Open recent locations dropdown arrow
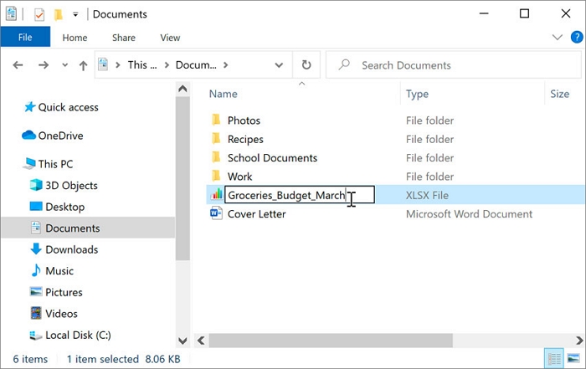This screenshot has height=369, width=586. click(64, 65)
